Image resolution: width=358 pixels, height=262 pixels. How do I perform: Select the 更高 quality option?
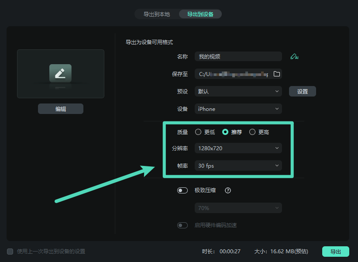(x=251, y=131)
